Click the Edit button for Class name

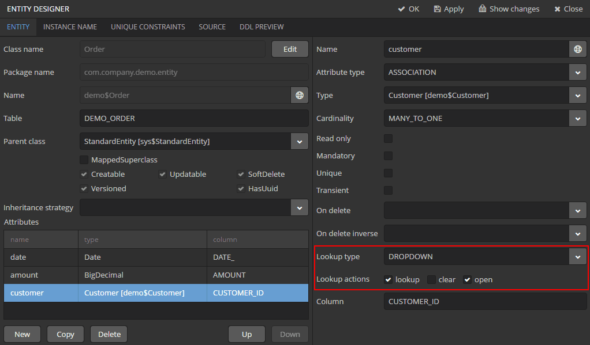point(290,50)
